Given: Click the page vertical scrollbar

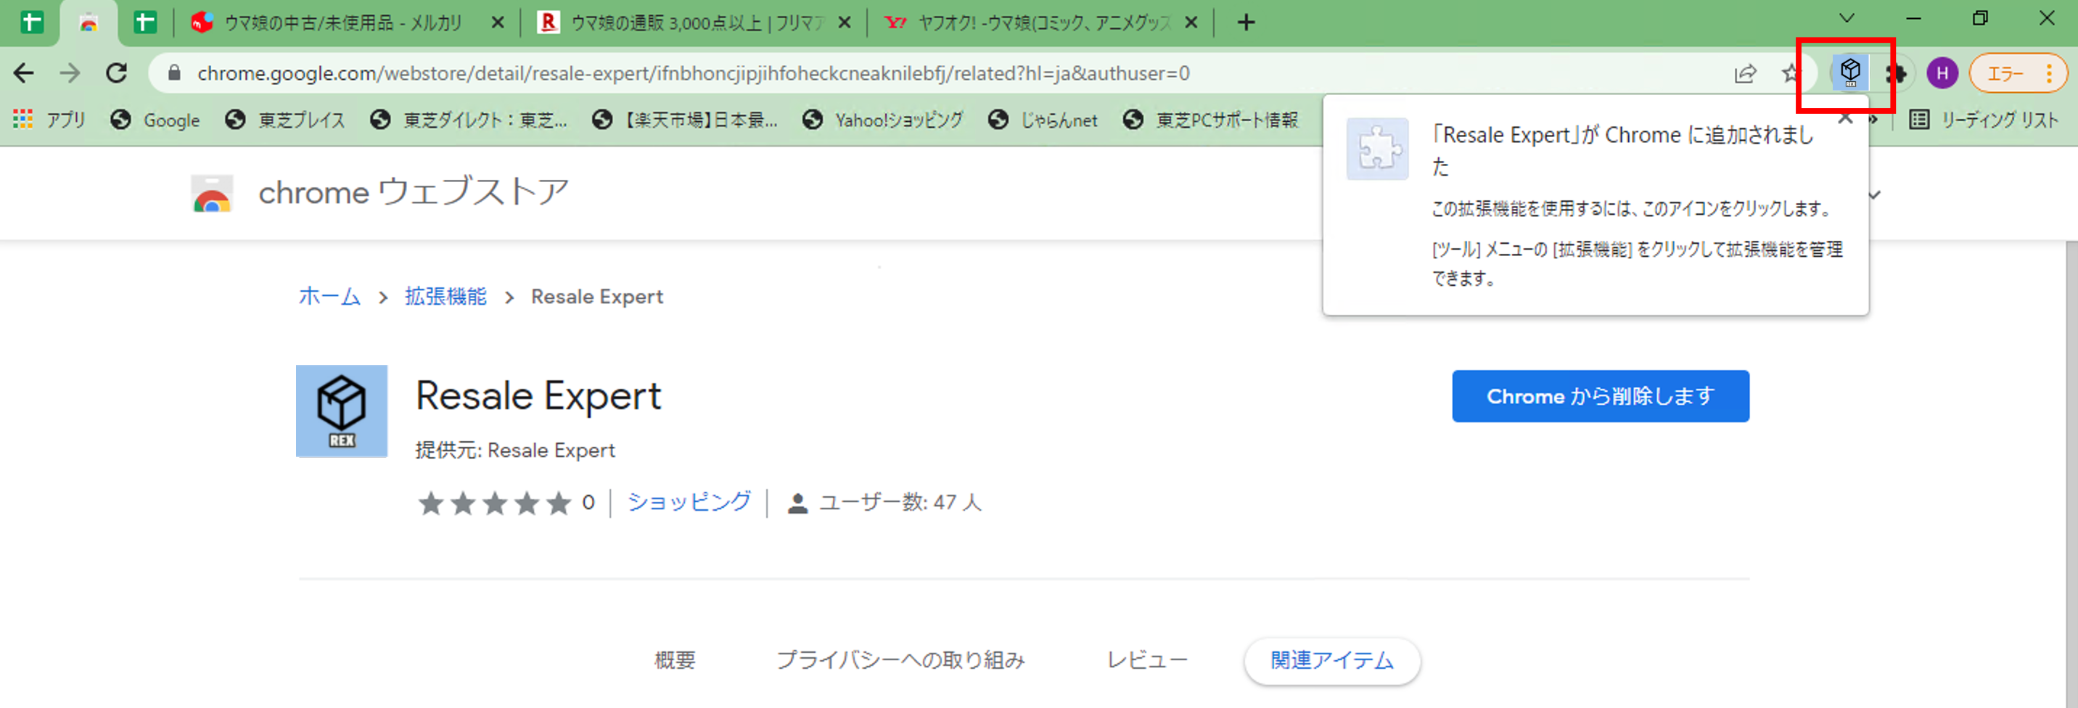Looking at the screenshot, I should coord(2071,474).
